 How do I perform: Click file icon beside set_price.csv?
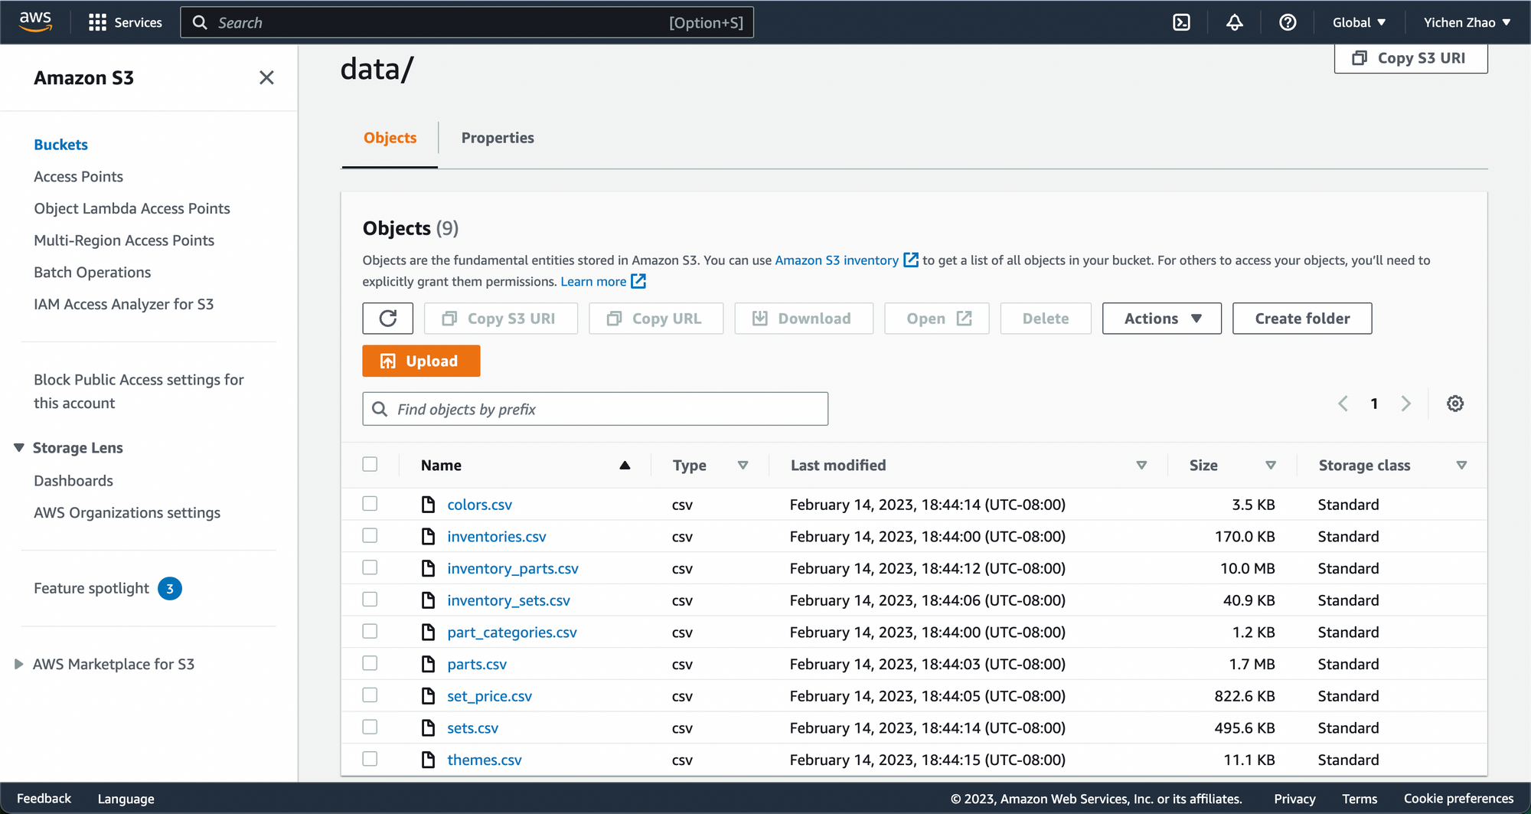429,696
